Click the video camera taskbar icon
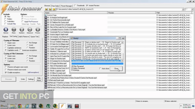Screen dimensions: 195x109 [70, 106]
